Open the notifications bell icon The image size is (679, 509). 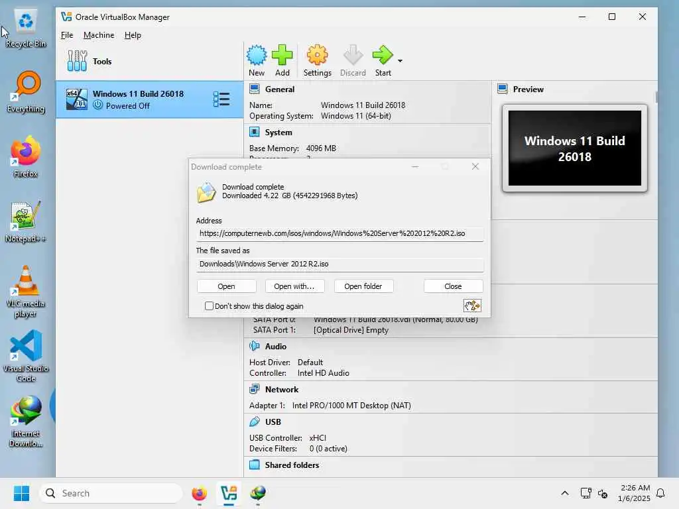tap(660, 493)
